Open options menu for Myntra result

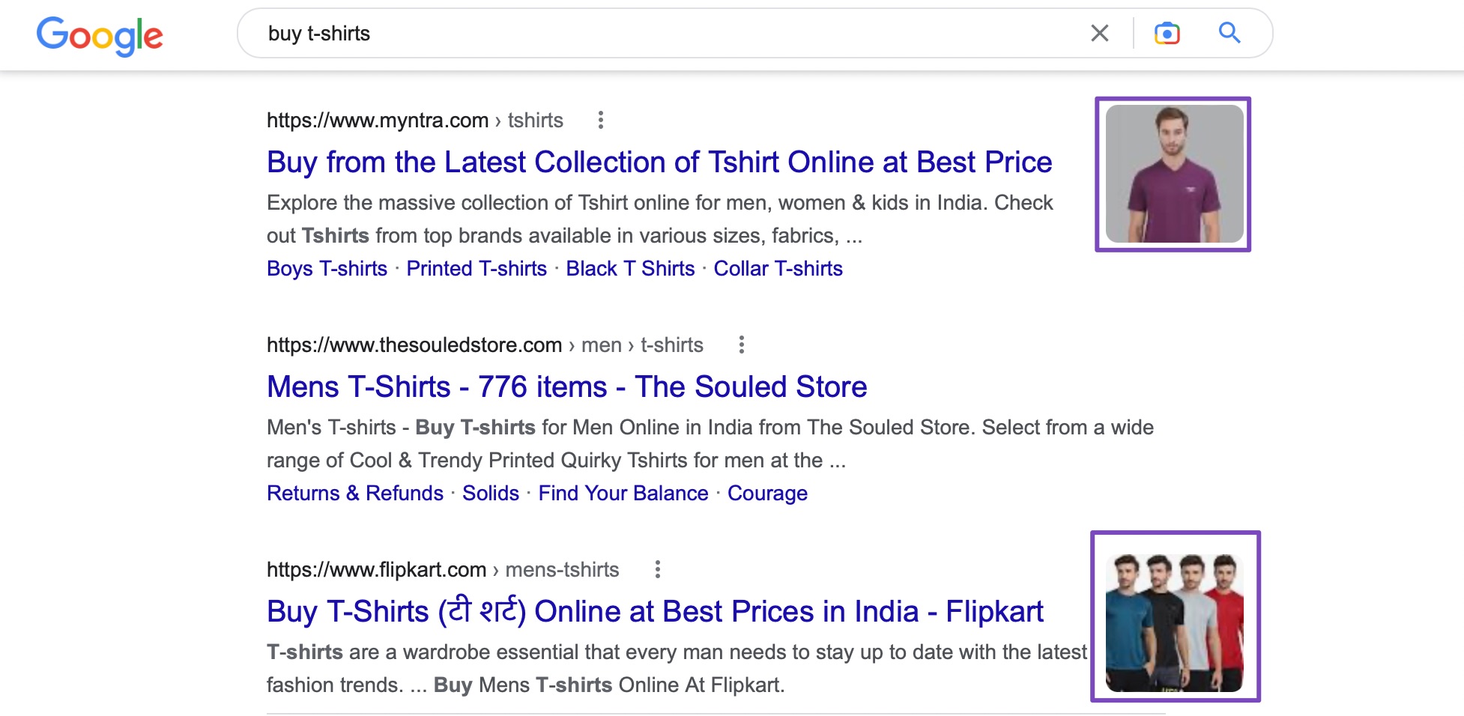pyautogui.click(x=600, y=120)
